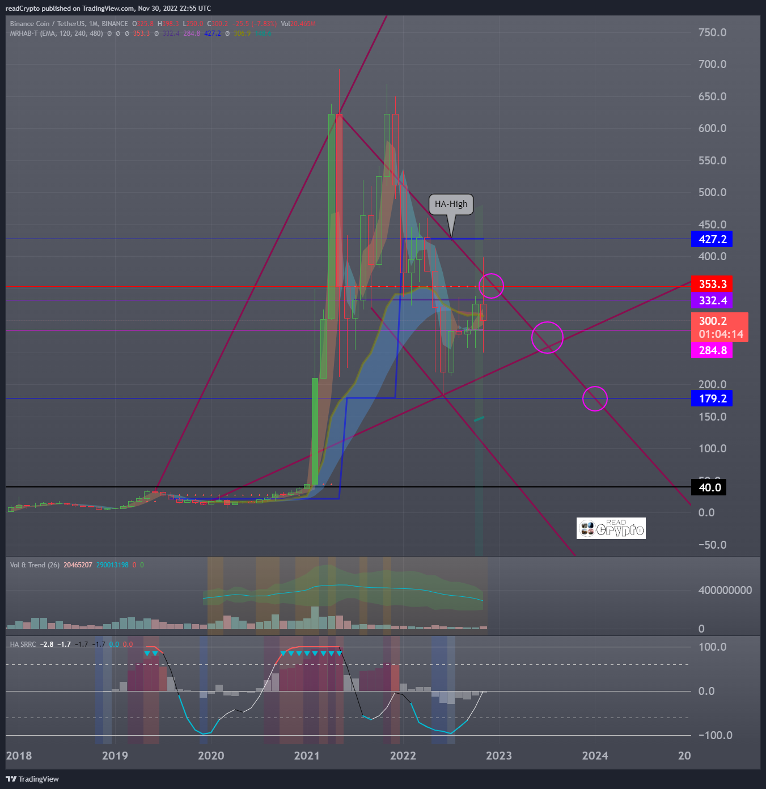This screenshot has height=789, width=766.
Task: Select a magenta circle annotation on the trendline
Action: [548, 337]
